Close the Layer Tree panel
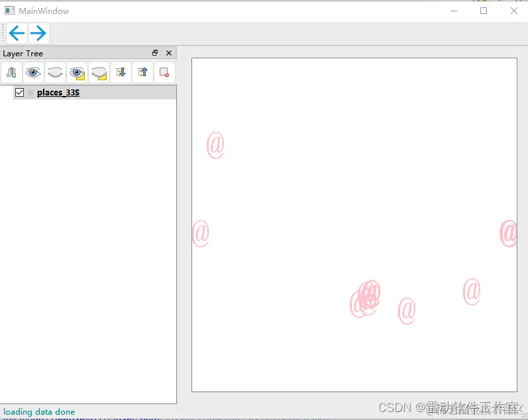 [x=169, y=53]
